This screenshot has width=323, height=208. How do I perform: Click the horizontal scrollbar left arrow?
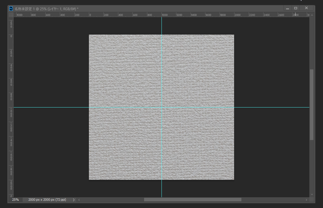point(79,200)
